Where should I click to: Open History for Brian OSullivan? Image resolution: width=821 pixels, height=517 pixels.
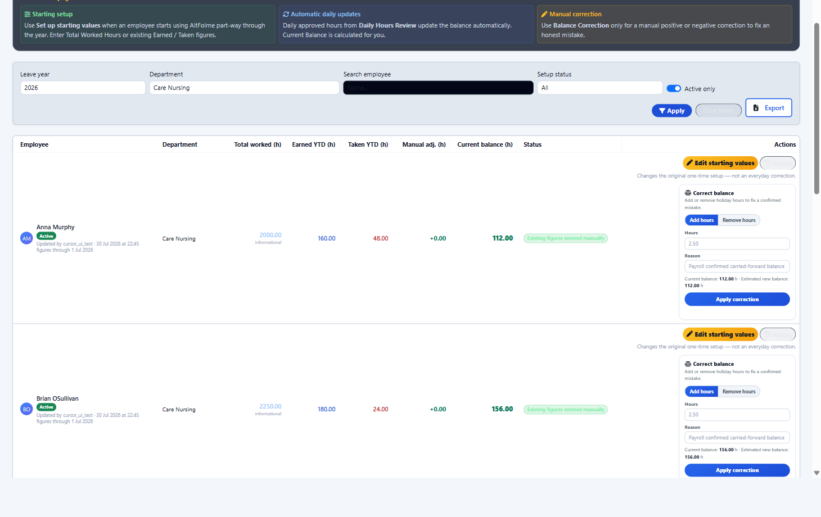[x=778, y=334]
